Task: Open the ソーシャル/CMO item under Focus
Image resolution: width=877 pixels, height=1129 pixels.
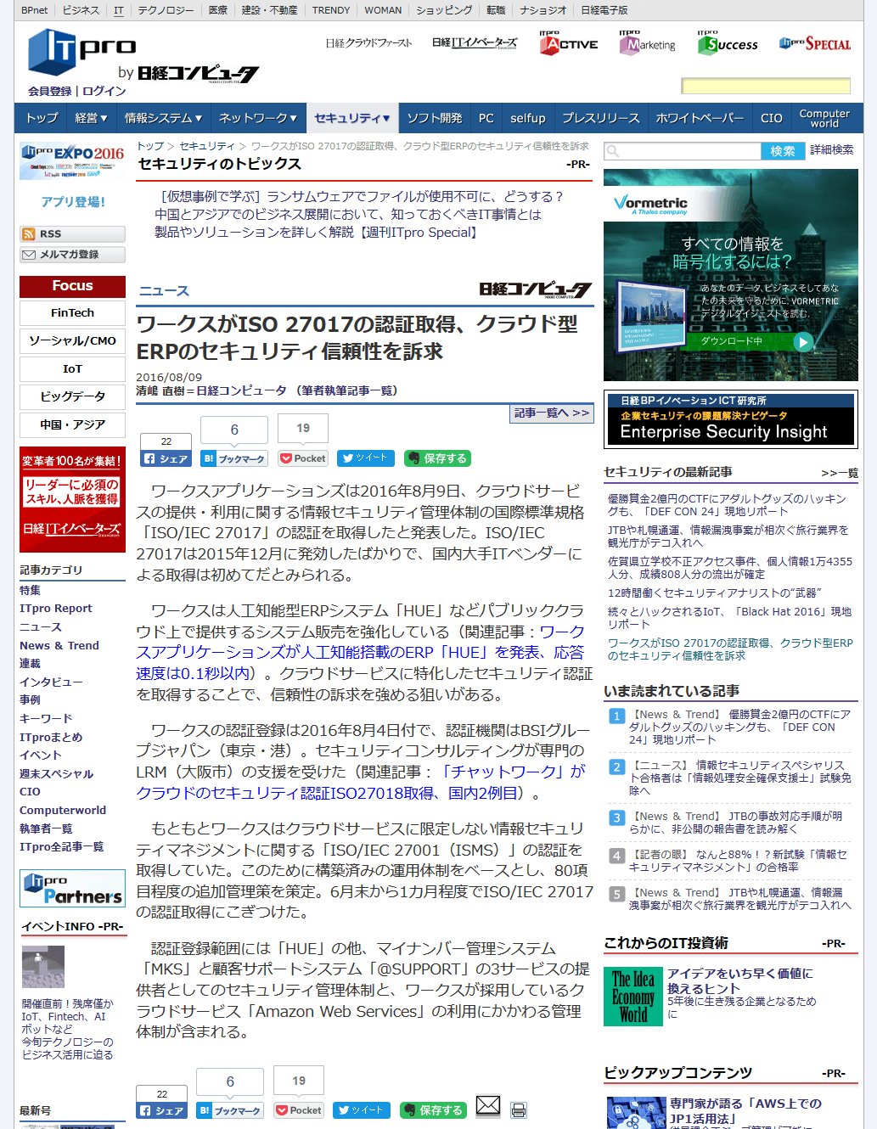Action: coord(72,341)
